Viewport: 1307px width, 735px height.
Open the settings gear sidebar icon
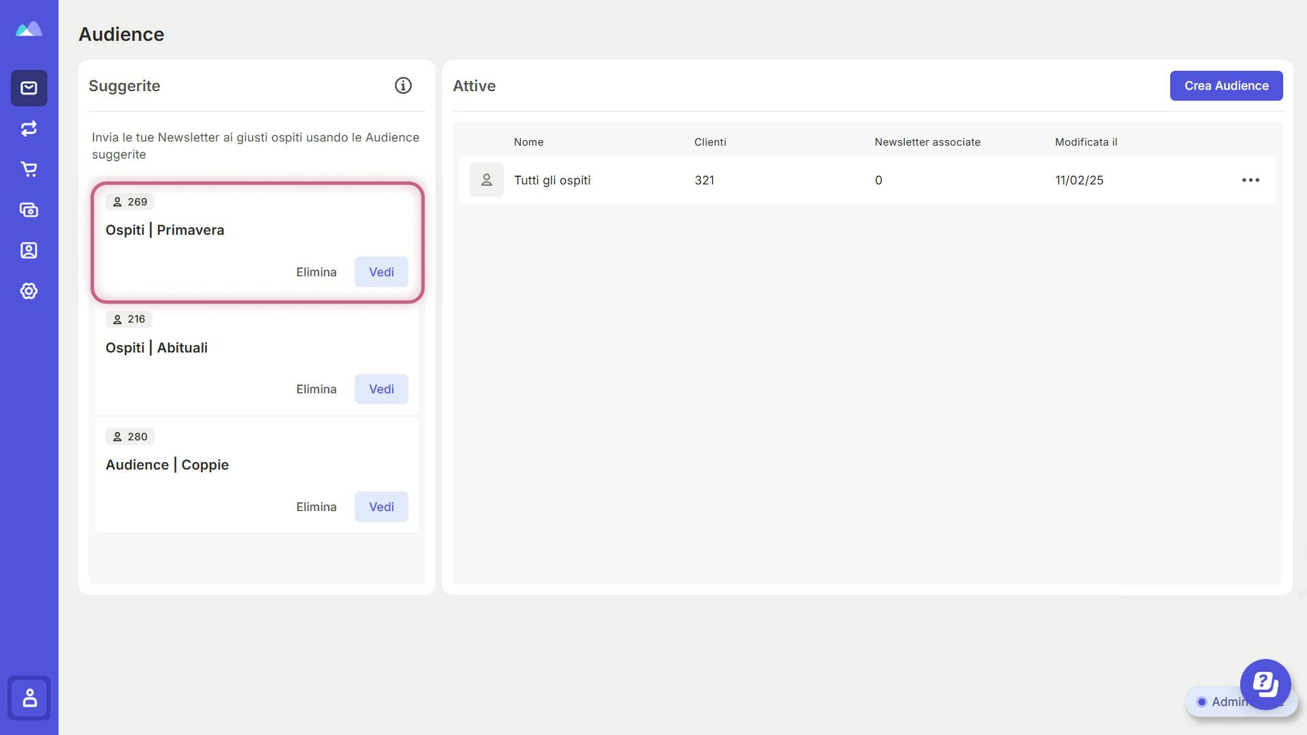tap(29, 291)
